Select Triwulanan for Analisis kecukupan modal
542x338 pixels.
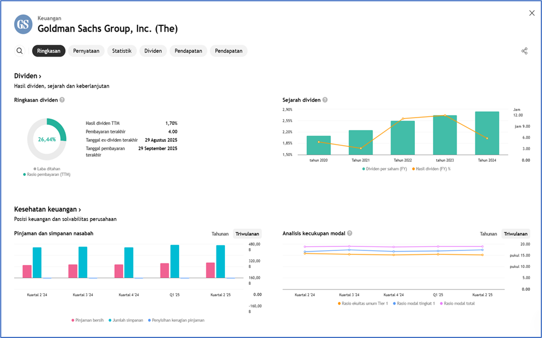[515, 233]
